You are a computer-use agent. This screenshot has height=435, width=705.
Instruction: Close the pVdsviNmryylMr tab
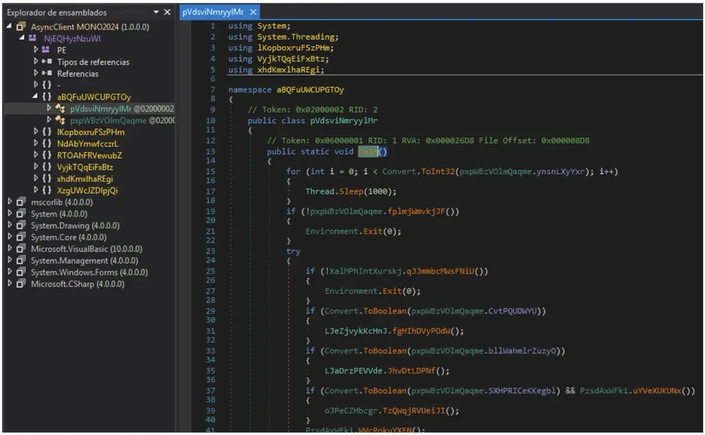click(x=253, y=12)
